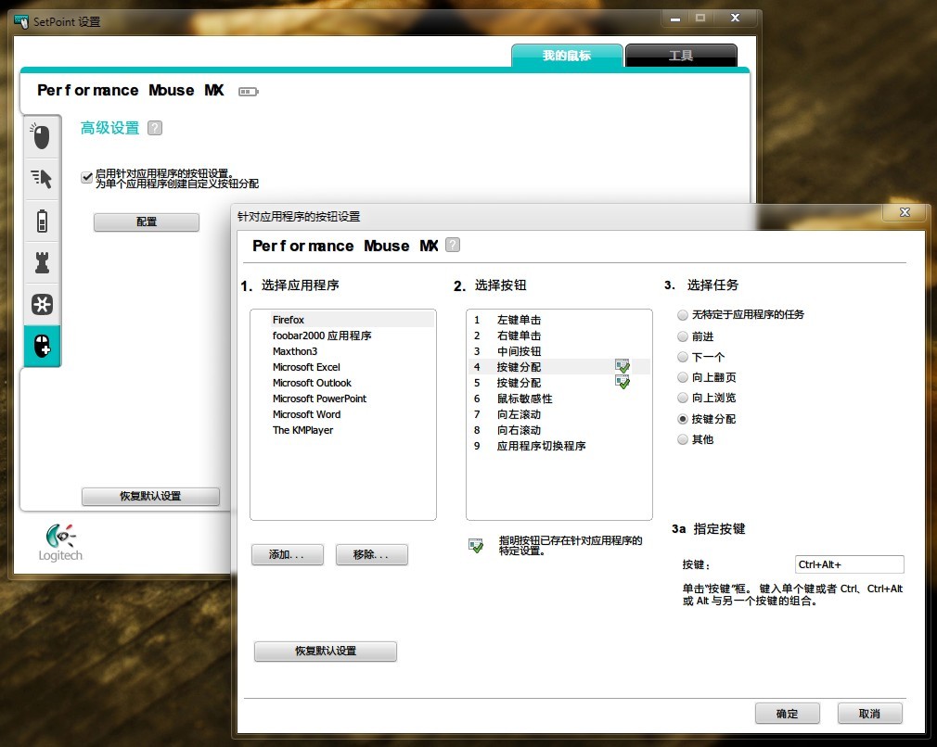Open the battery status sidebar icon

(x=41, y=221)
